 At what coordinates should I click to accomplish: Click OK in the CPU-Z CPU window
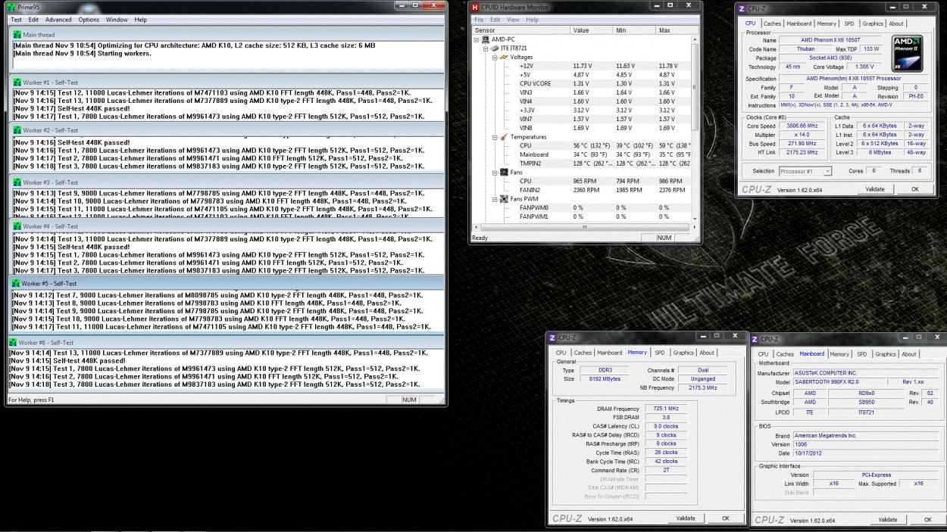[915, 189]
